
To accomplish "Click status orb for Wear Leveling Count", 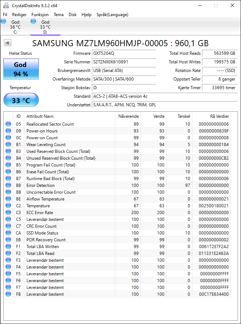I will [x=8, y=144].
